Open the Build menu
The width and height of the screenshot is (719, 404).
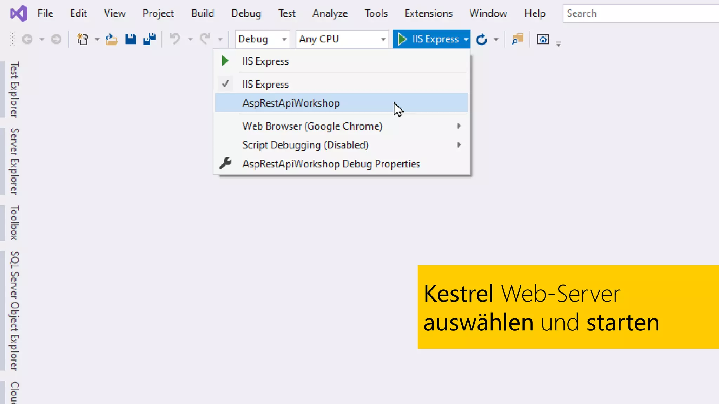click(x=203, y=14)
